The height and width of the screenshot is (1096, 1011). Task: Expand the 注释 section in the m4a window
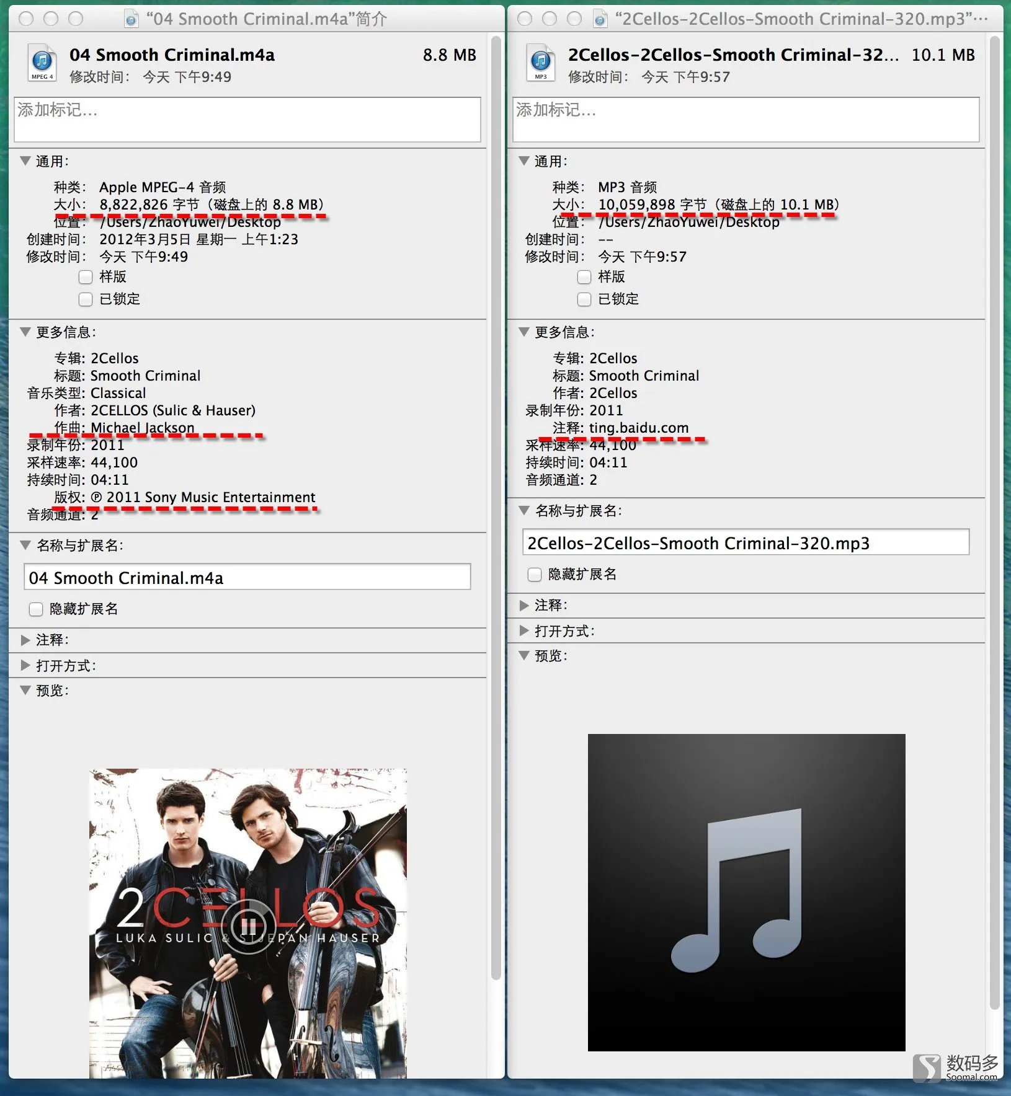(25, 640)
